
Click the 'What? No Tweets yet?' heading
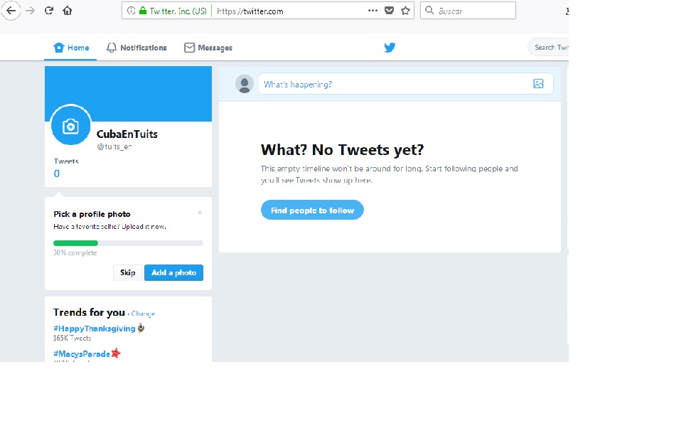[x=342, y=150]
